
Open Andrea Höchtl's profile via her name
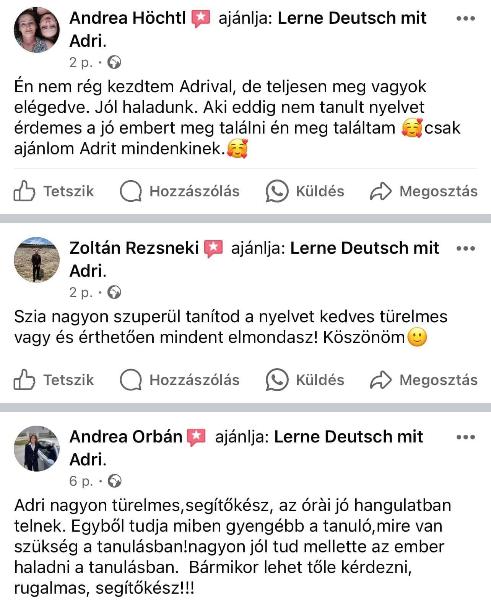click(128, 18)
